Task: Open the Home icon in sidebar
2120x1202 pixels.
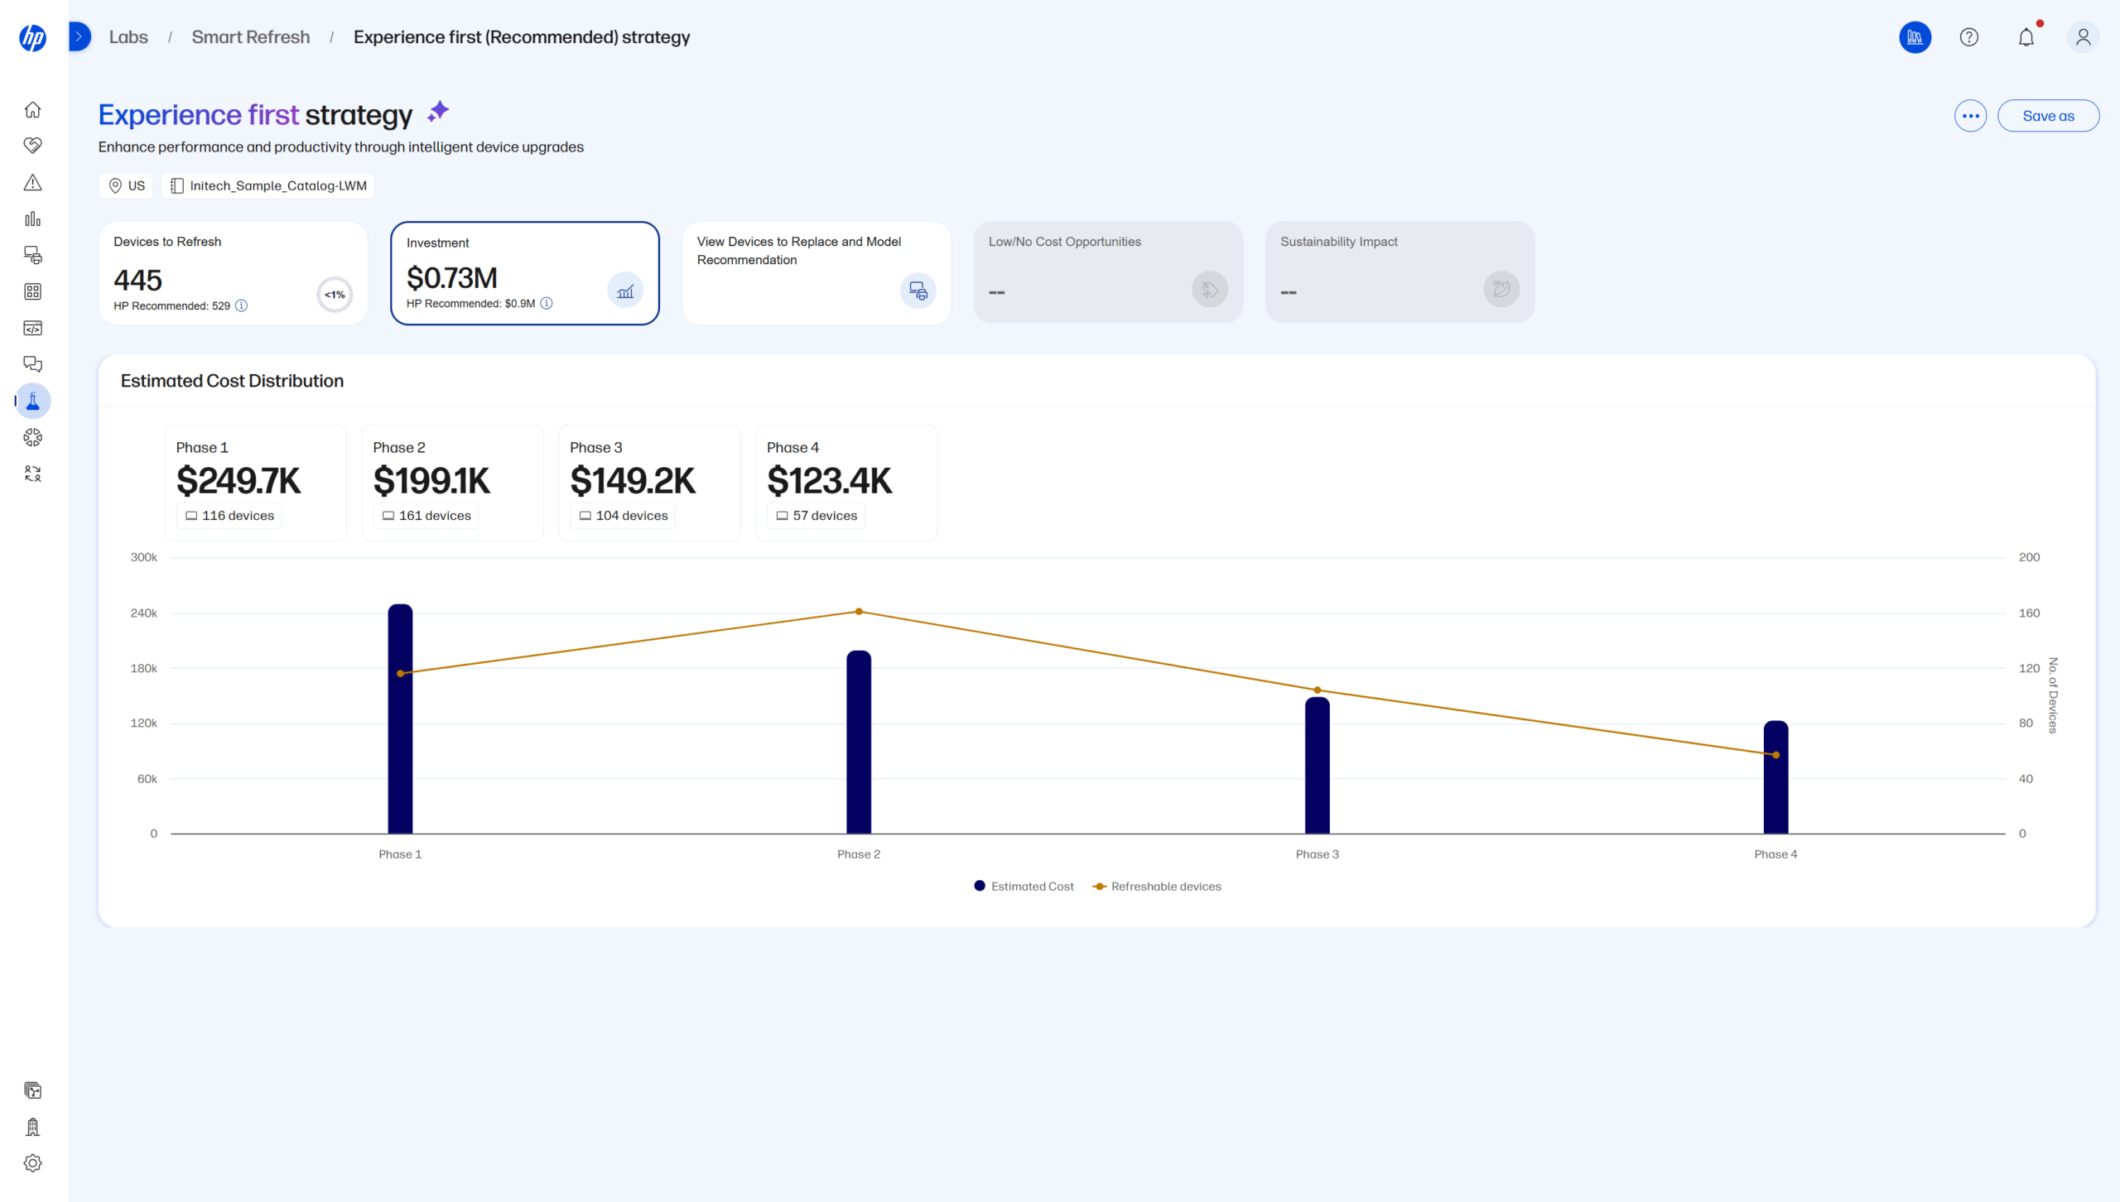Action: click(x=33, y=109)
